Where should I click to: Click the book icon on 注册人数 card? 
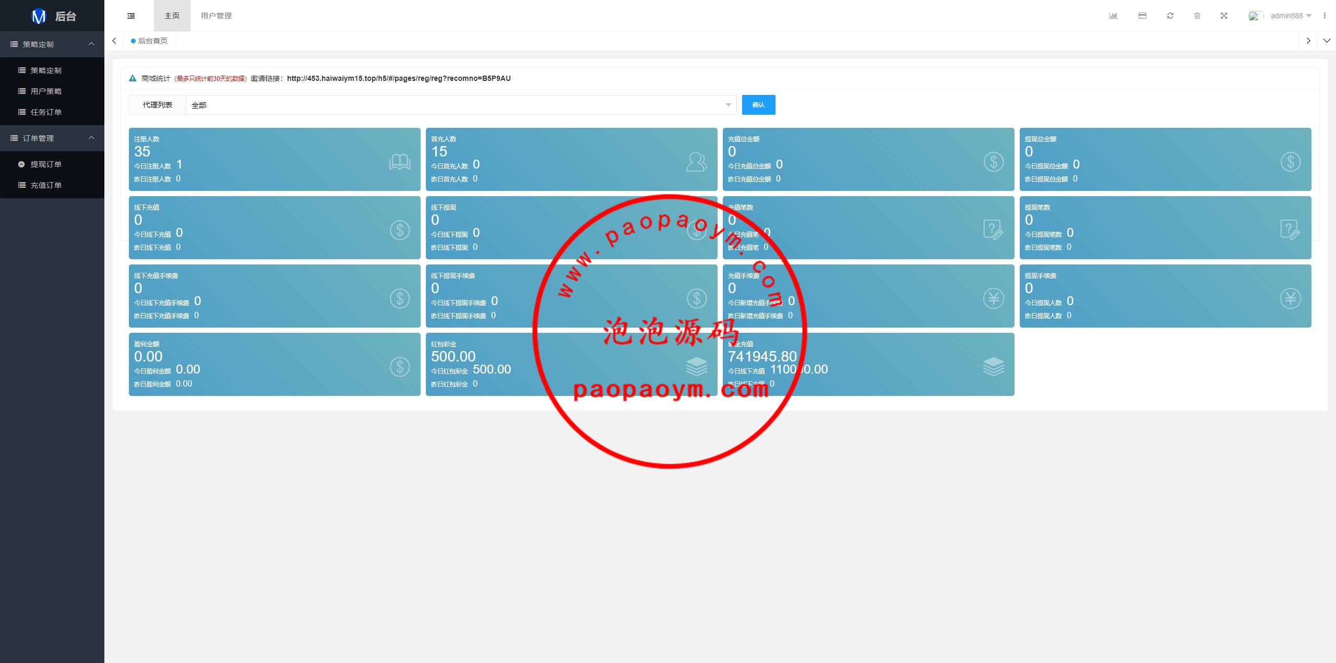pos(400,162)
